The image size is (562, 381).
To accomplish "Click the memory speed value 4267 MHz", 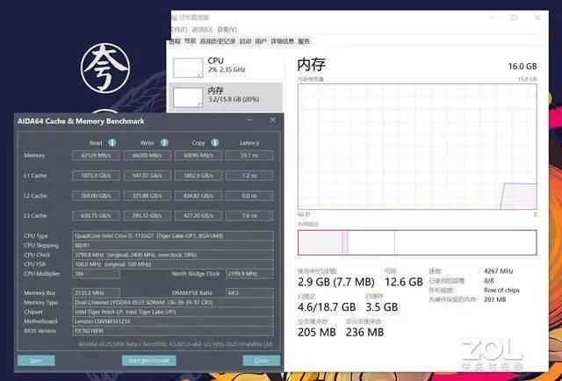I will pos(499,271).
